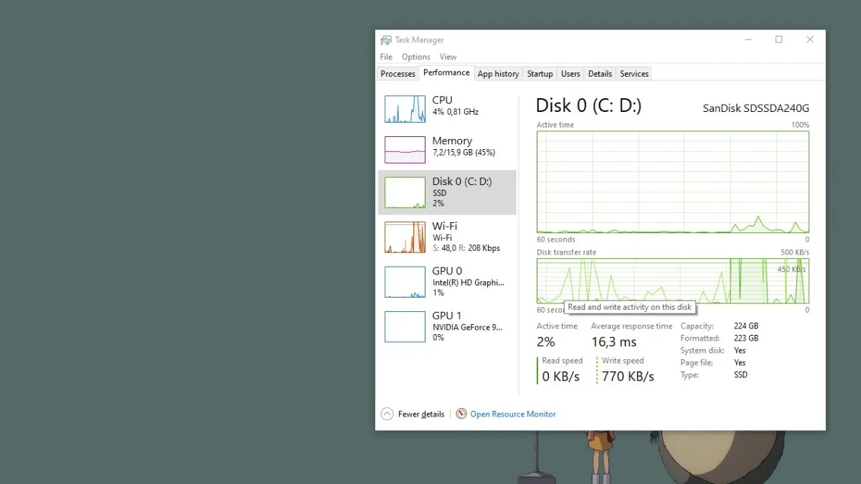This screenshot has height=484, width=861.
Task: Switch to the Users tab
Action: pyautogui.click(x=570, y=73)
